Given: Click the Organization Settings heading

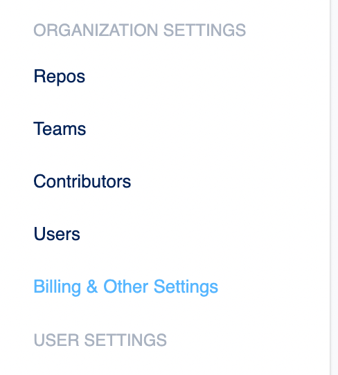Looking at the screenshot, I should [139, 30].
